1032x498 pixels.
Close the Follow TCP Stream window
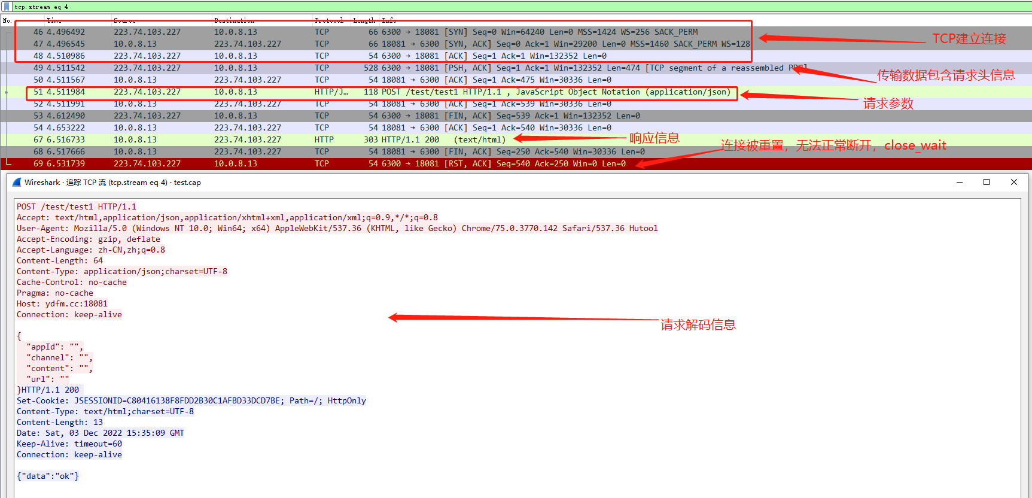pyautogui.click(x=1014, y=183)
